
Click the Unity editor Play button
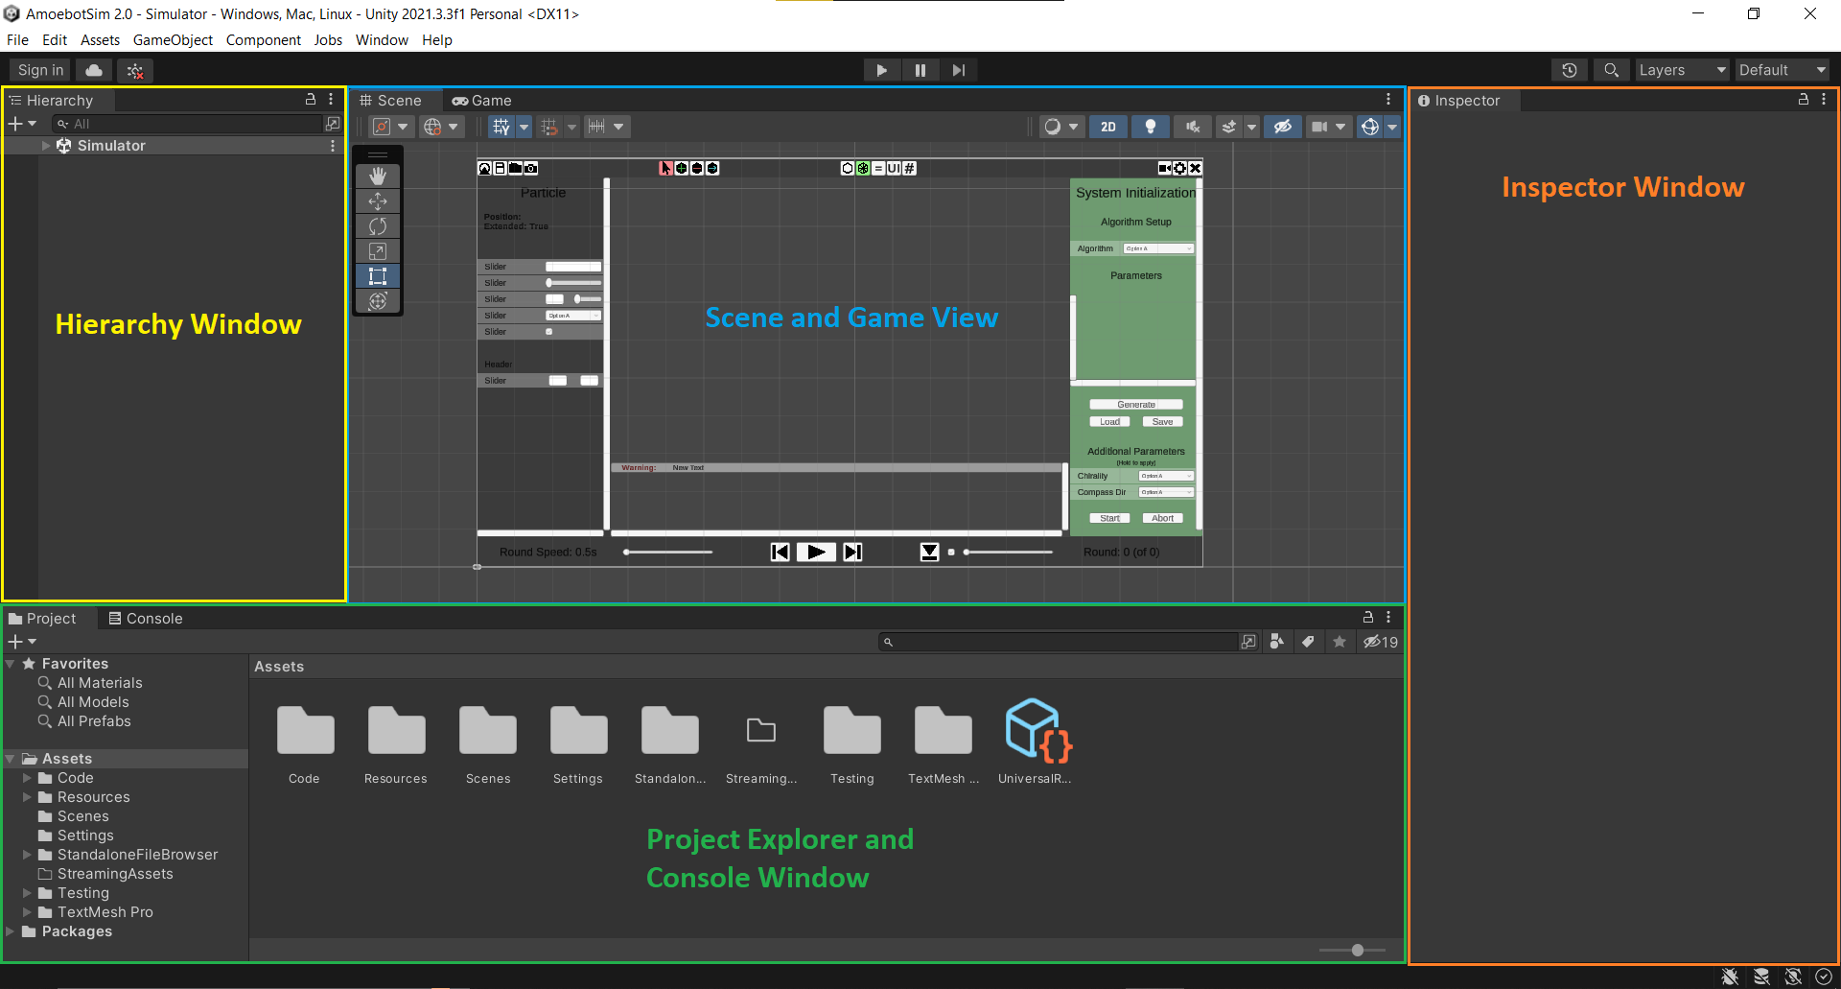[x=881, y=70]
